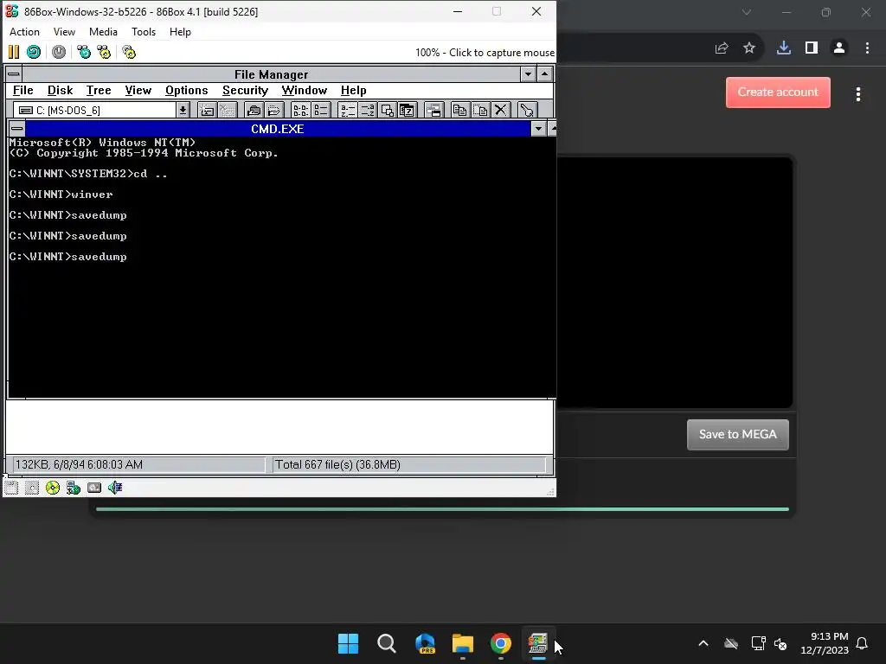
Task: Toggle Chrome side panel icon
Action: (x=812, y=48)
